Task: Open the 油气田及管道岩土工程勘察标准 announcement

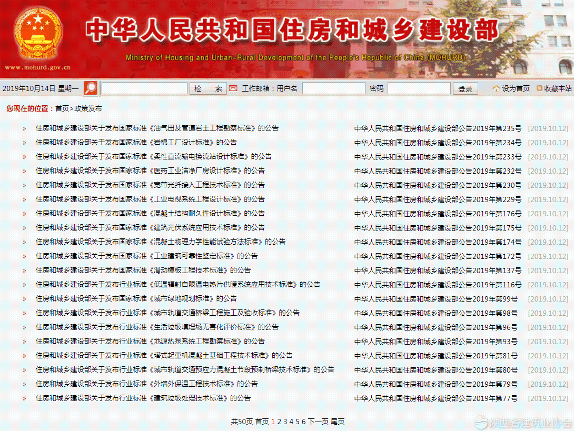Action: 157,128
